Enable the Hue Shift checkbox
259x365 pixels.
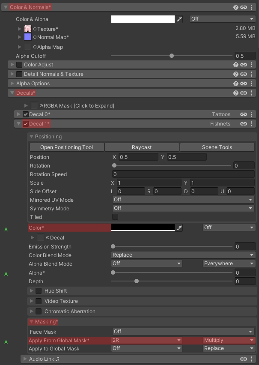point(39,291)
